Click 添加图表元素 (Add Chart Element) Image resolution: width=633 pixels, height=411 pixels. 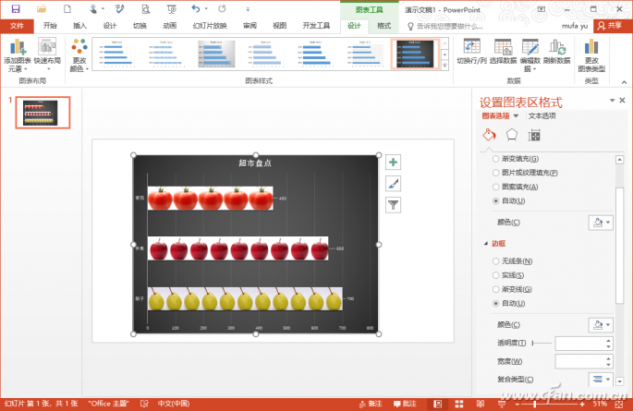17,55
